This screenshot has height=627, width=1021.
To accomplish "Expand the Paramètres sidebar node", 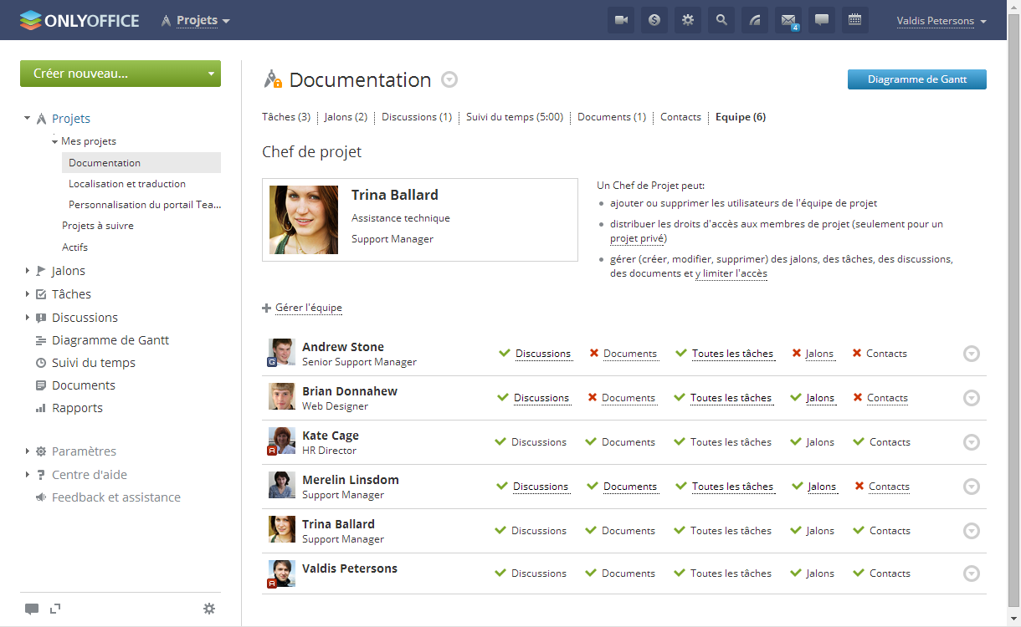I will [27, 451].
